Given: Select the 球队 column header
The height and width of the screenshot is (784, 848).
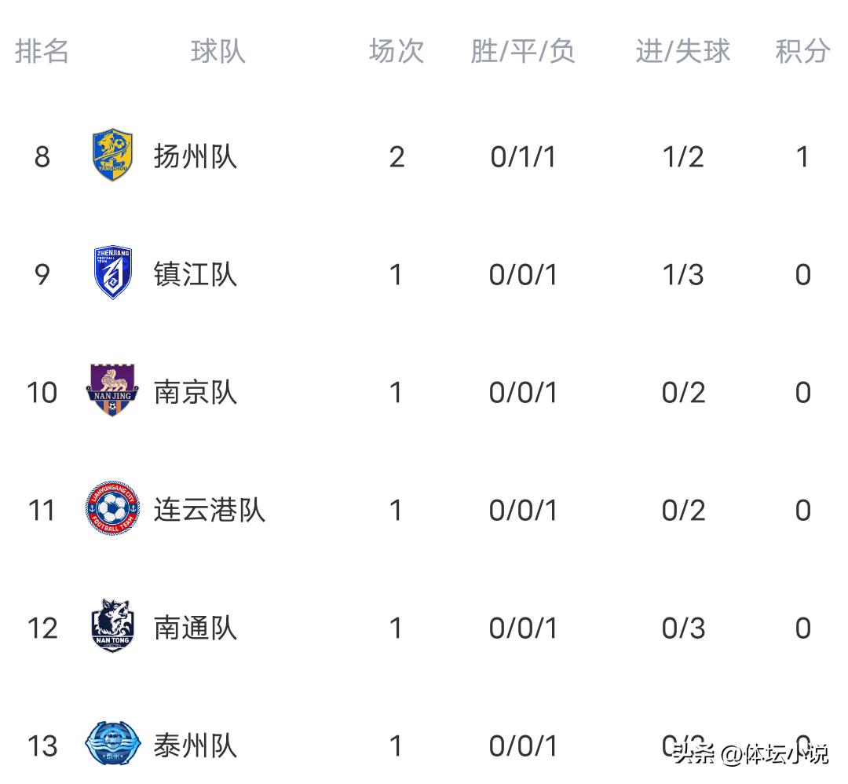Looking at the screenshot, I should pyautogui.click(x=217, y=52).
